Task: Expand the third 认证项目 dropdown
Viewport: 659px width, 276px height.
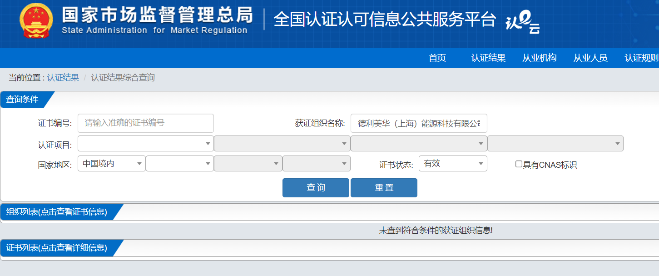Action: (x=419, y=143)
